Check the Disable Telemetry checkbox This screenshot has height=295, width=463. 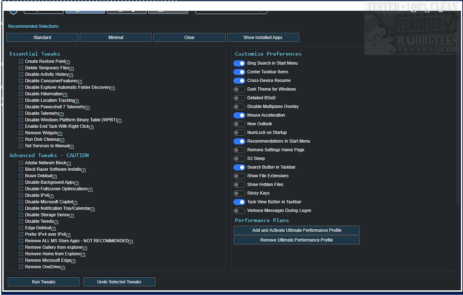click(x=21, y=113)
